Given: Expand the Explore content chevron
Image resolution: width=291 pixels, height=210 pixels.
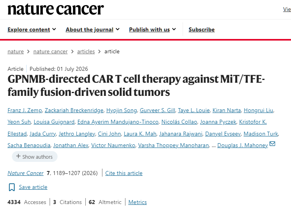Looking at the screenshot, I should tap(54, 29).
